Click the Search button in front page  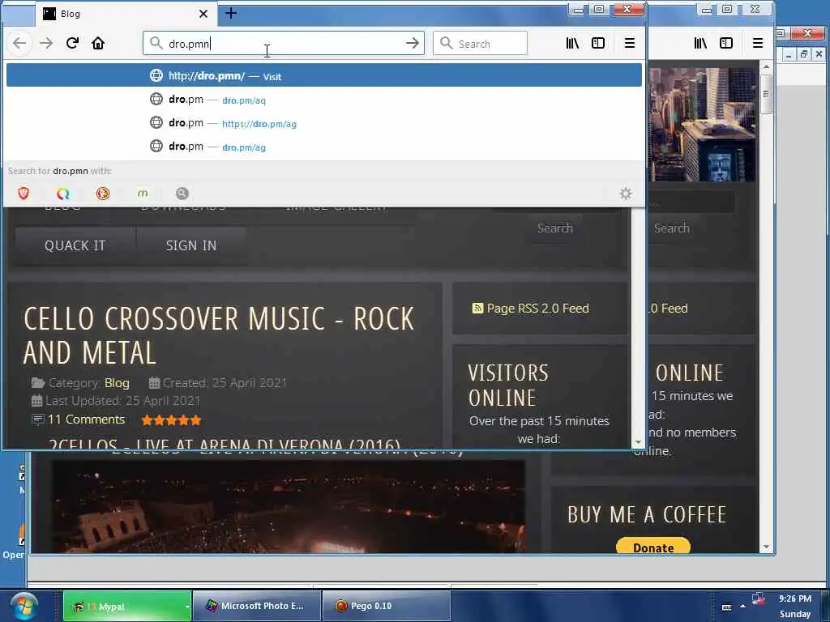pyautogui.click(x=554, y=228)
